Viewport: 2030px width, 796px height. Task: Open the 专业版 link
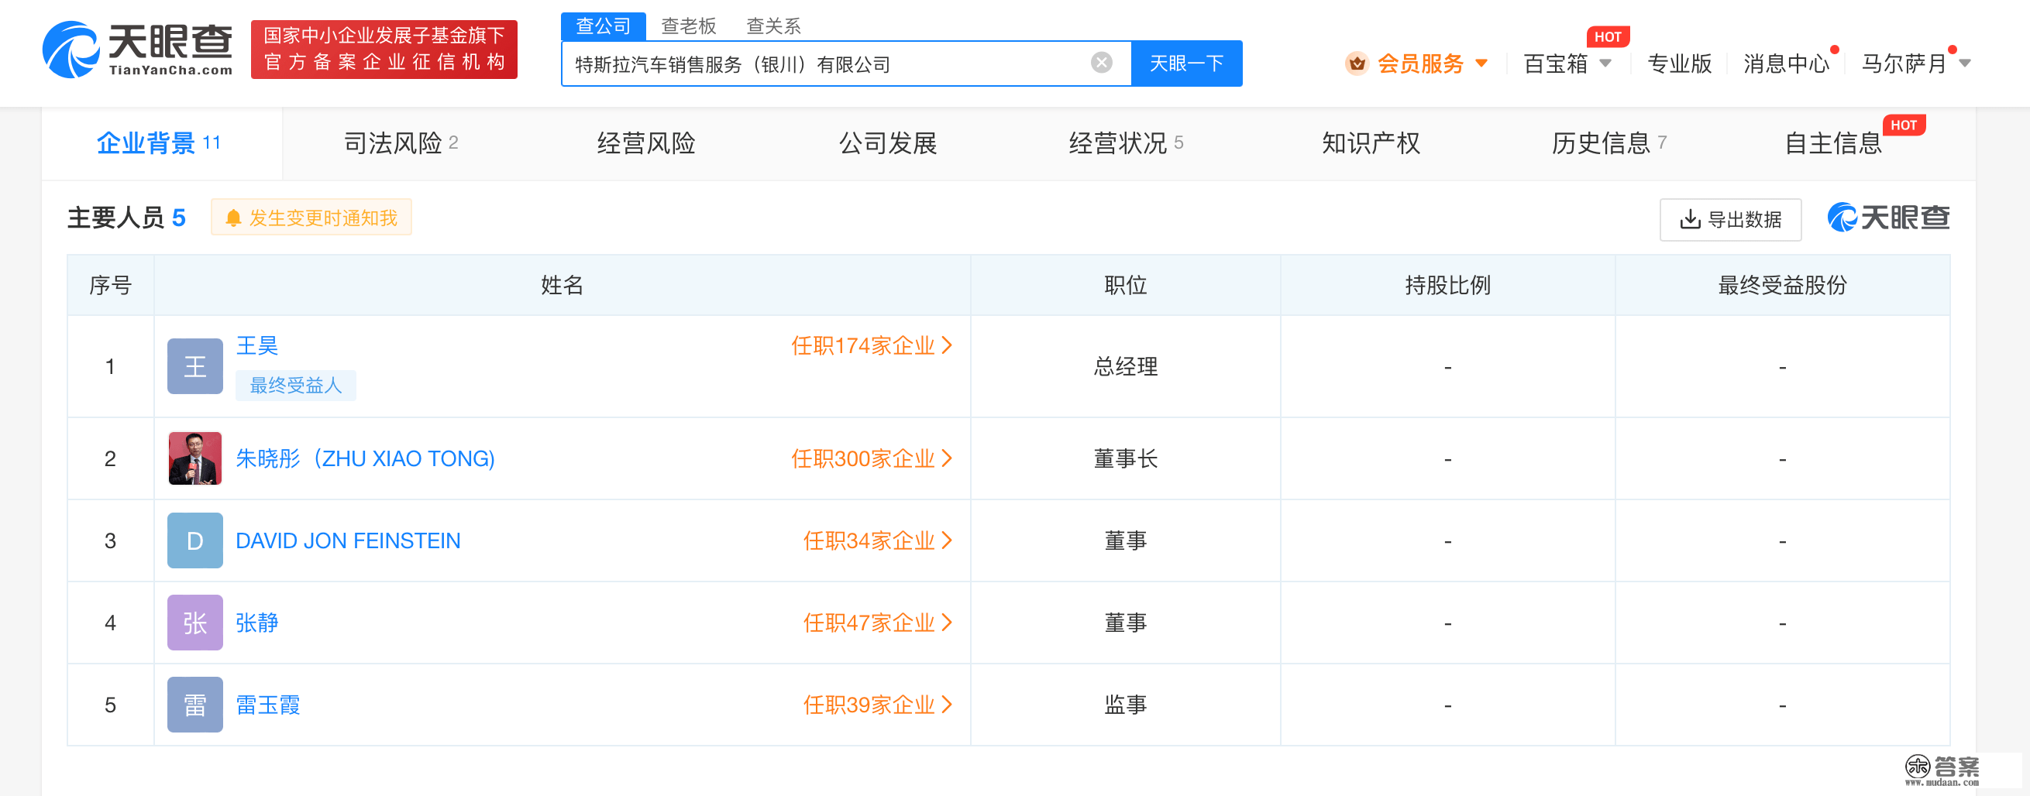point(1679,63)
